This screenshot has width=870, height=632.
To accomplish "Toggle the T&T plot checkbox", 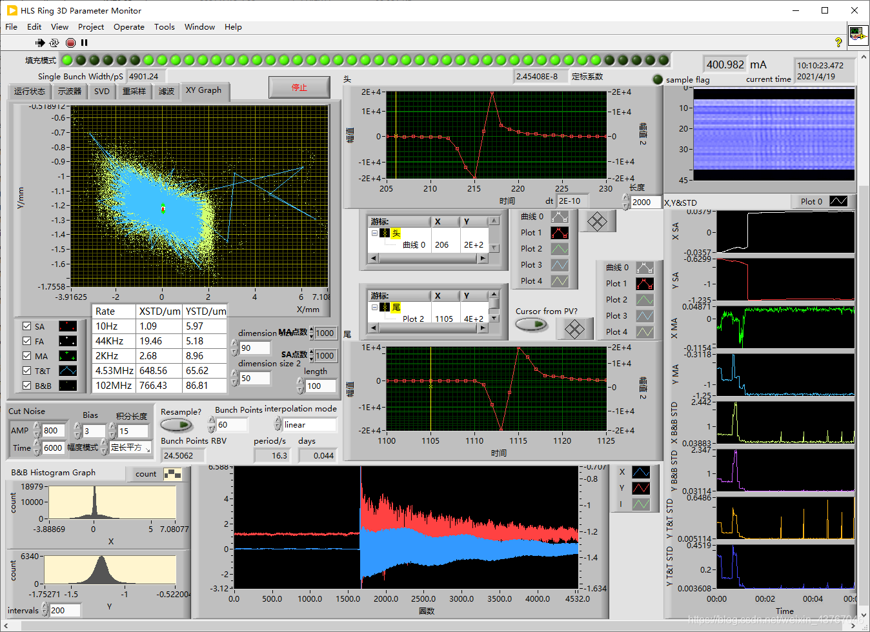I will point(27,371).
